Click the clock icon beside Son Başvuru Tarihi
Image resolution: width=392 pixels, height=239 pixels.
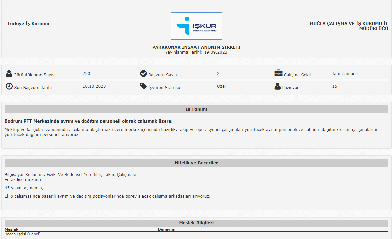click(x=9, y=86)
